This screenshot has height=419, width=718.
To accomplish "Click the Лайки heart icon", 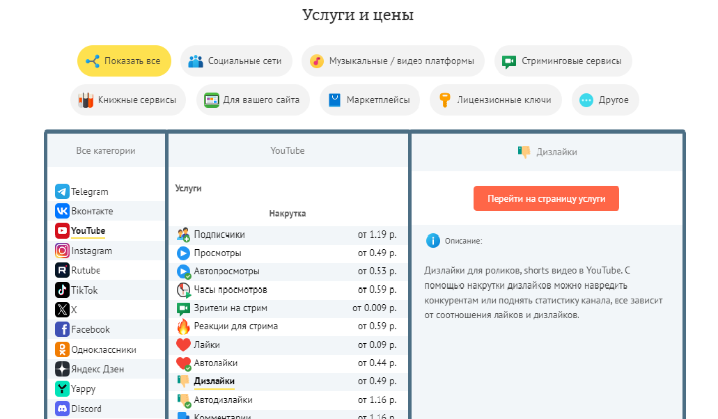I will click(x=183, y=345).
